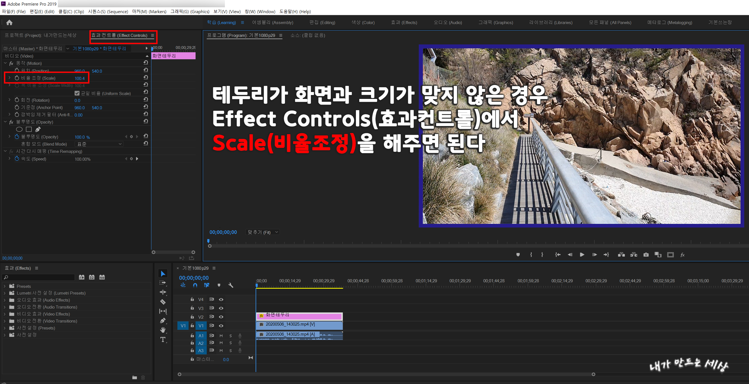The height and width of the screenshot is (384, 749).
Task: Select the Razor tool in the toolbar
Action: [x=163, y=302]
